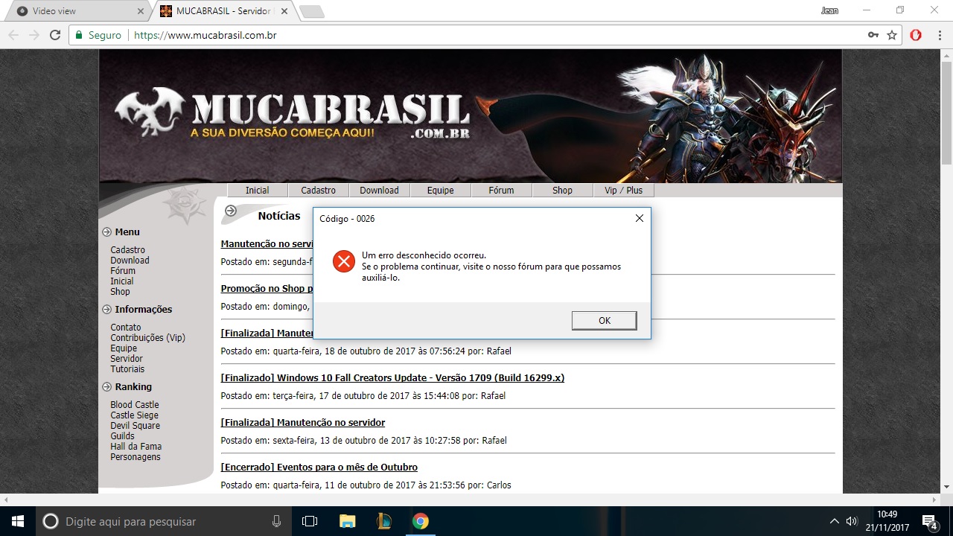
Task: Click the Opera extension icon
Action: click(x=916, y=35)
